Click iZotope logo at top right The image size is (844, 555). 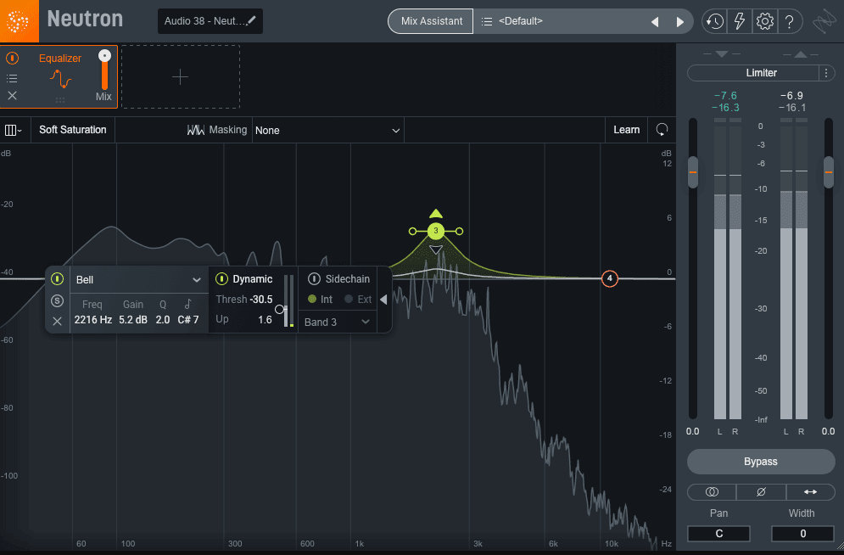(x=824, y=21)
